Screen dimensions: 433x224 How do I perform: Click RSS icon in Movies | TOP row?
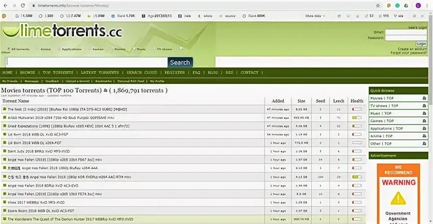[x=424, y=98]
